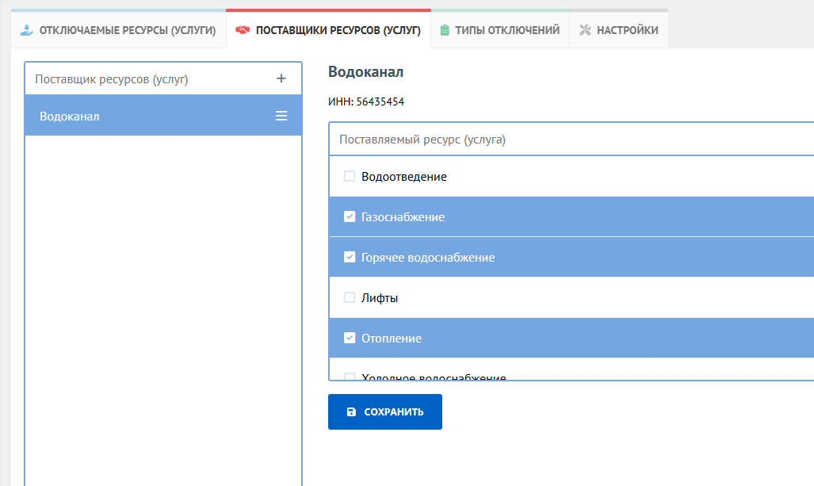Disable the Отопление checkbox

pos(350,339)
